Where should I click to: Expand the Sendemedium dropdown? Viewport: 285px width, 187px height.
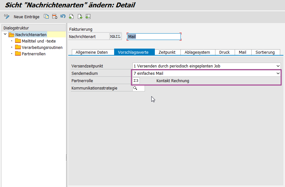(278, 73)
